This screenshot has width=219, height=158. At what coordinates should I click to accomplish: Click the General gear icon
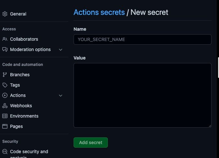[5, 14]
